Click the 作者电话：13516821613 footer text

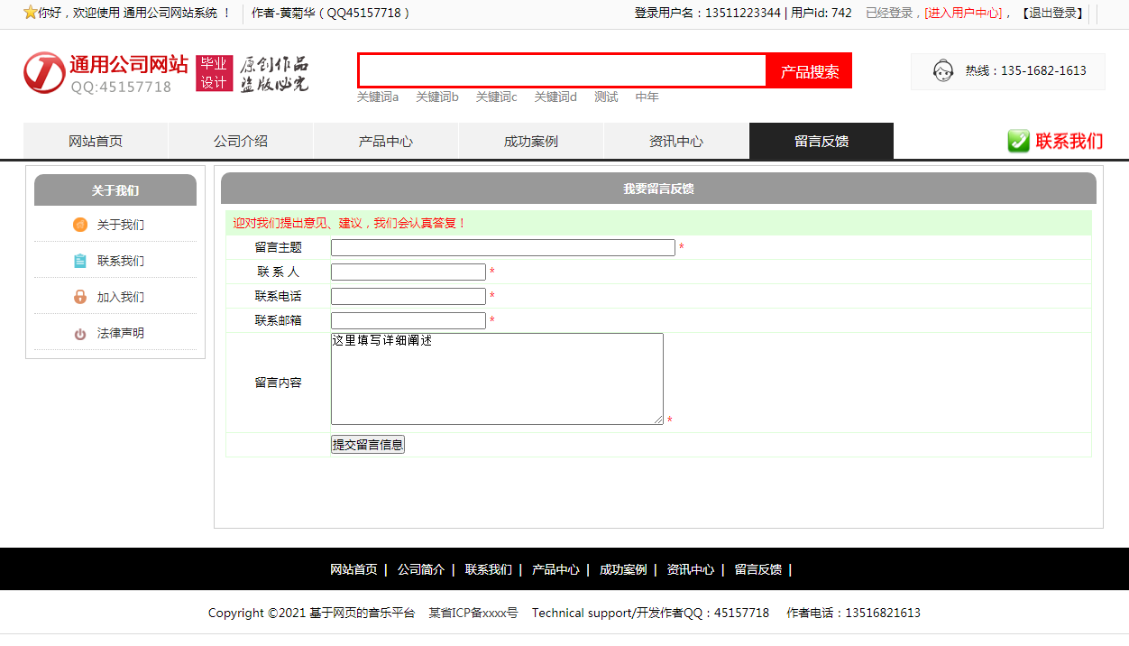click(x=853, y=613)
